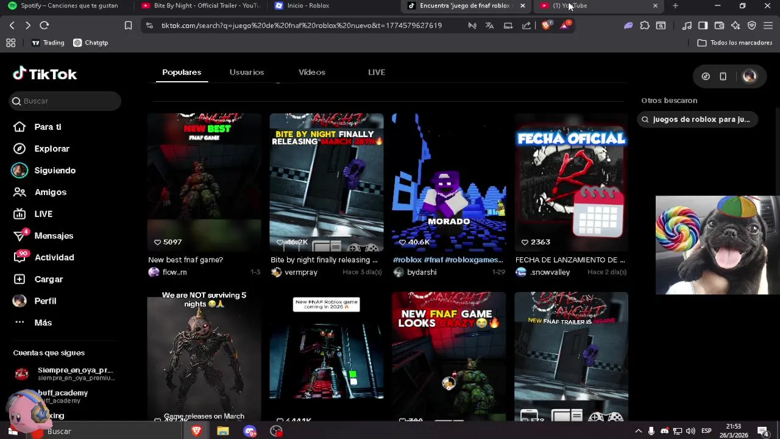
Task: Switch to Bite By Night trailer tab
Action: (x=201, y=5)
